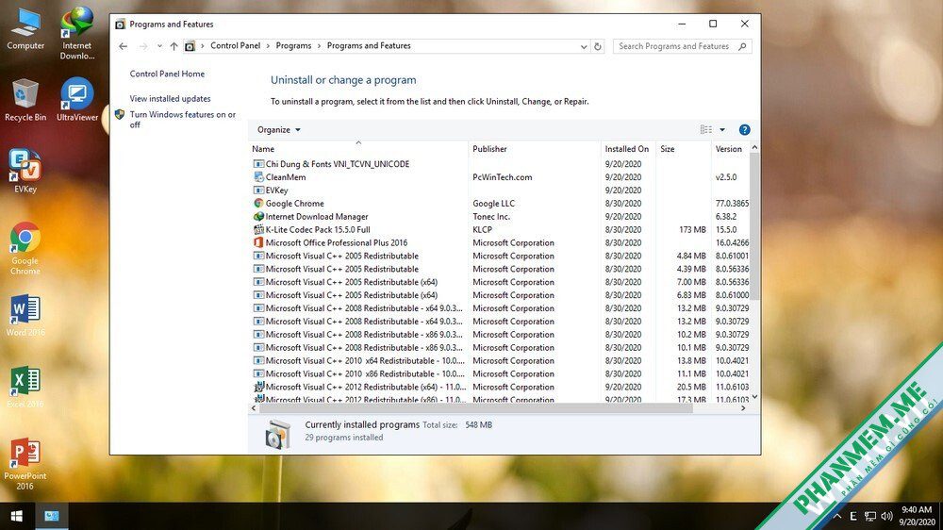943x530 pixels.
Task: Select the Recycle Bin desktop icon
Action: coord(25,100)
